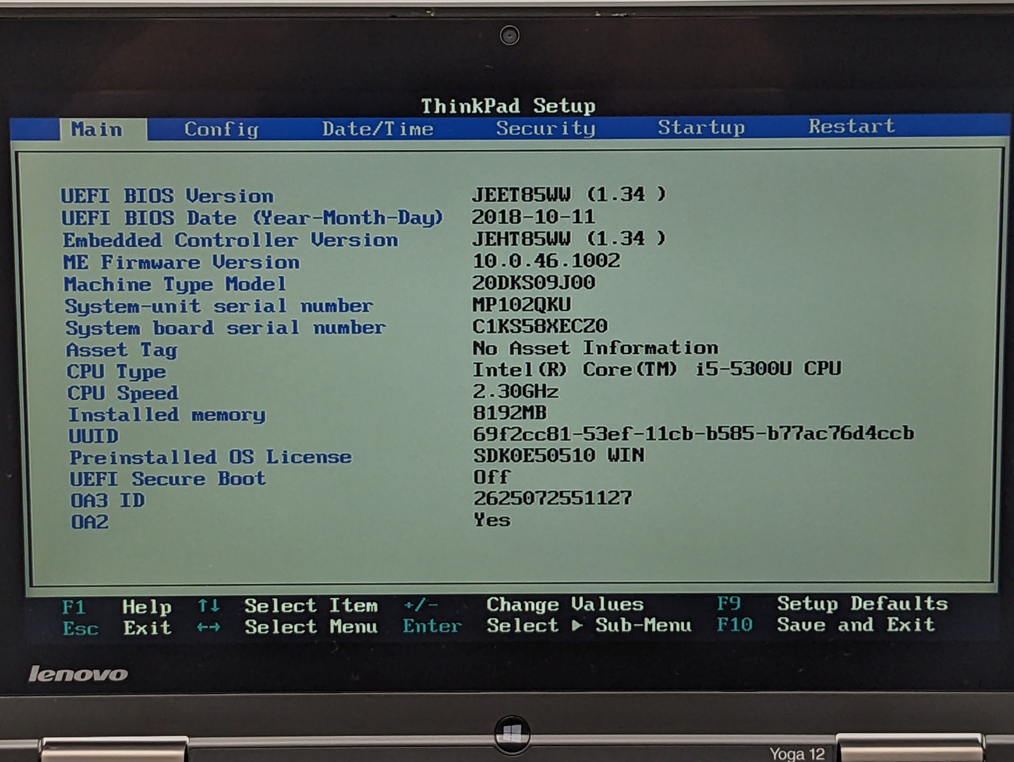Click the 8192MB memory value

tap(510, 412)
